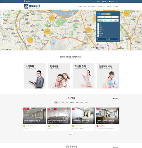Open the user account dropdown in the top bar
This screenshot has width=142, height=148.
(113, 1)
